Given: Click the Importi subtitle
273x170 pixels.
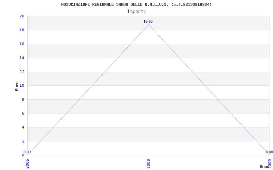Looking at the screenshot, I should [136, 12].
